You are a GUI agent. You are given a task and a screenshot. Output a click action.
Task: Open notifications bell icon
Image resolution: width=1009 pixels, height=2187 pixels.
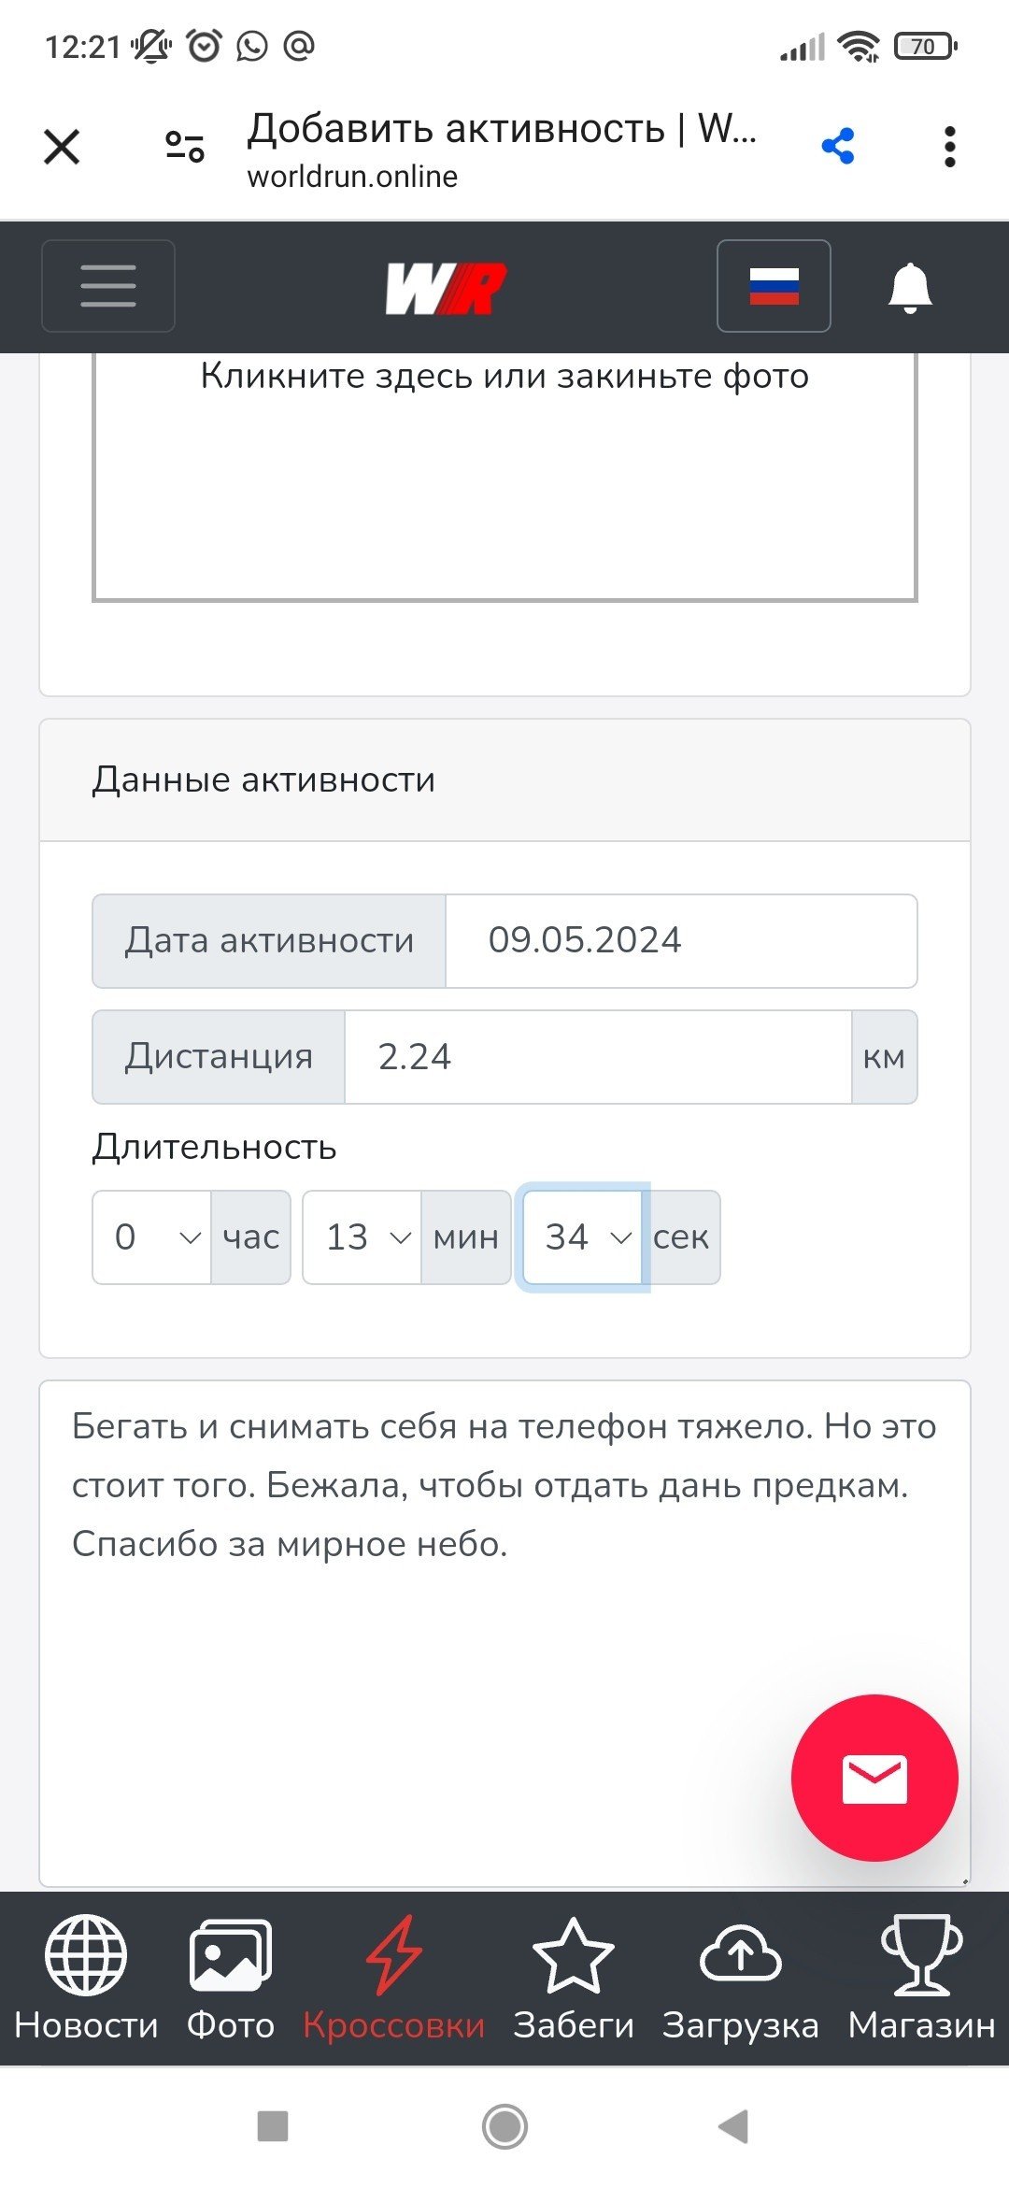click(910, 287)
